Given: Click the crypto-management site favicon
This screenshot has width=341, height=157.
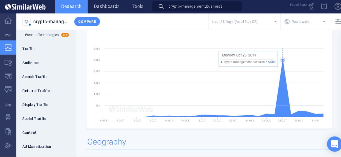Looking at the screenshot, I should tap(27, 22).
